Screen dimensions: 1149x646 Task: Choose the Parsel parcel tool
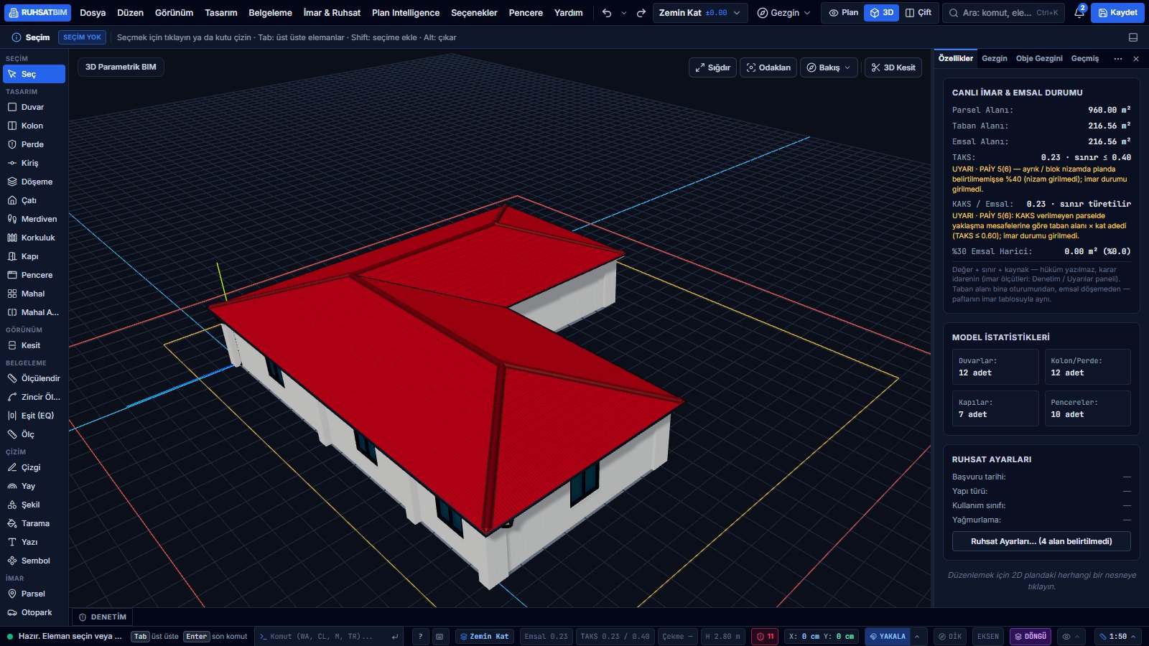coord(34,594)
